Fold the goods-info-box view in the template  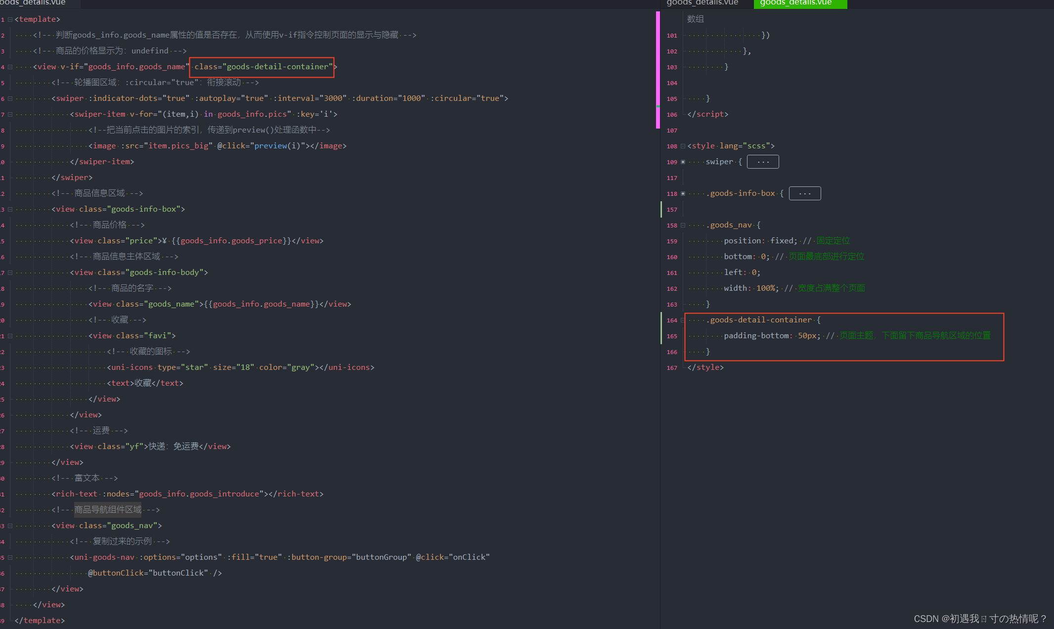(10, 210)
